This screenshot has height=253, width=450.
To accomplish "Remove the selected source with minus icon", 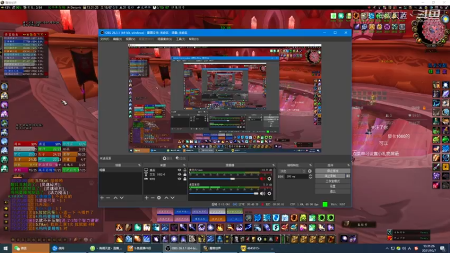I will click(x=152, y=198).
